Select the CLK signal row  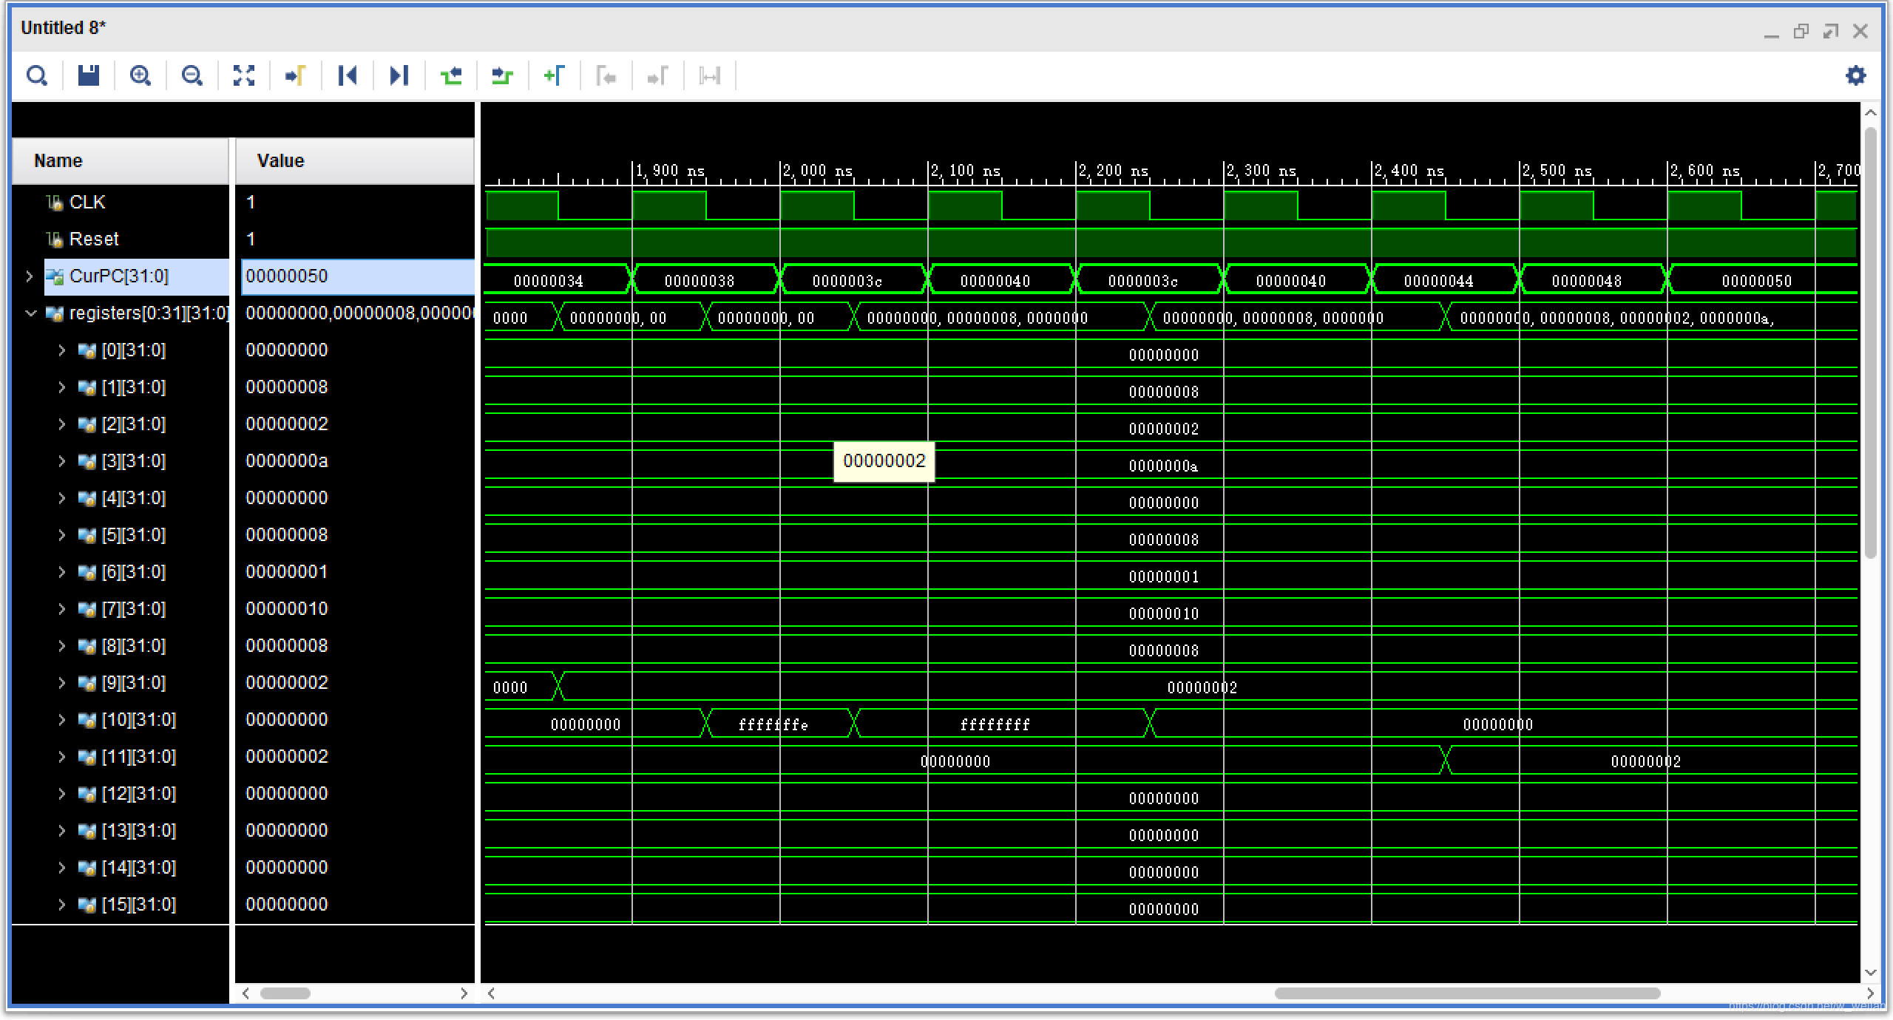point(87,203)
